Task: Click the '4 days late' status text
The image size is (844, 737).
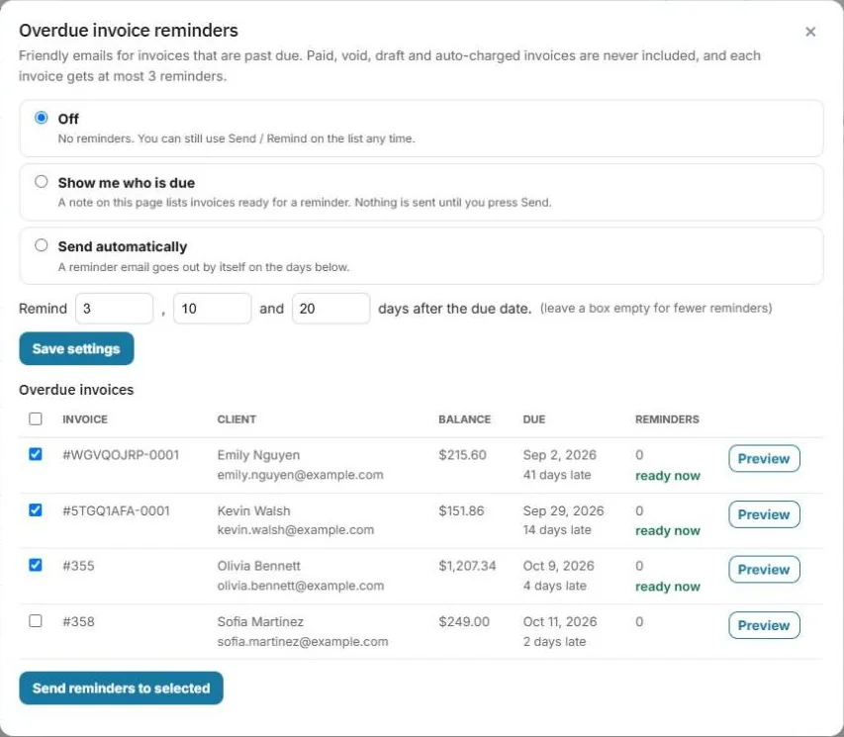Action: point(555,586)
